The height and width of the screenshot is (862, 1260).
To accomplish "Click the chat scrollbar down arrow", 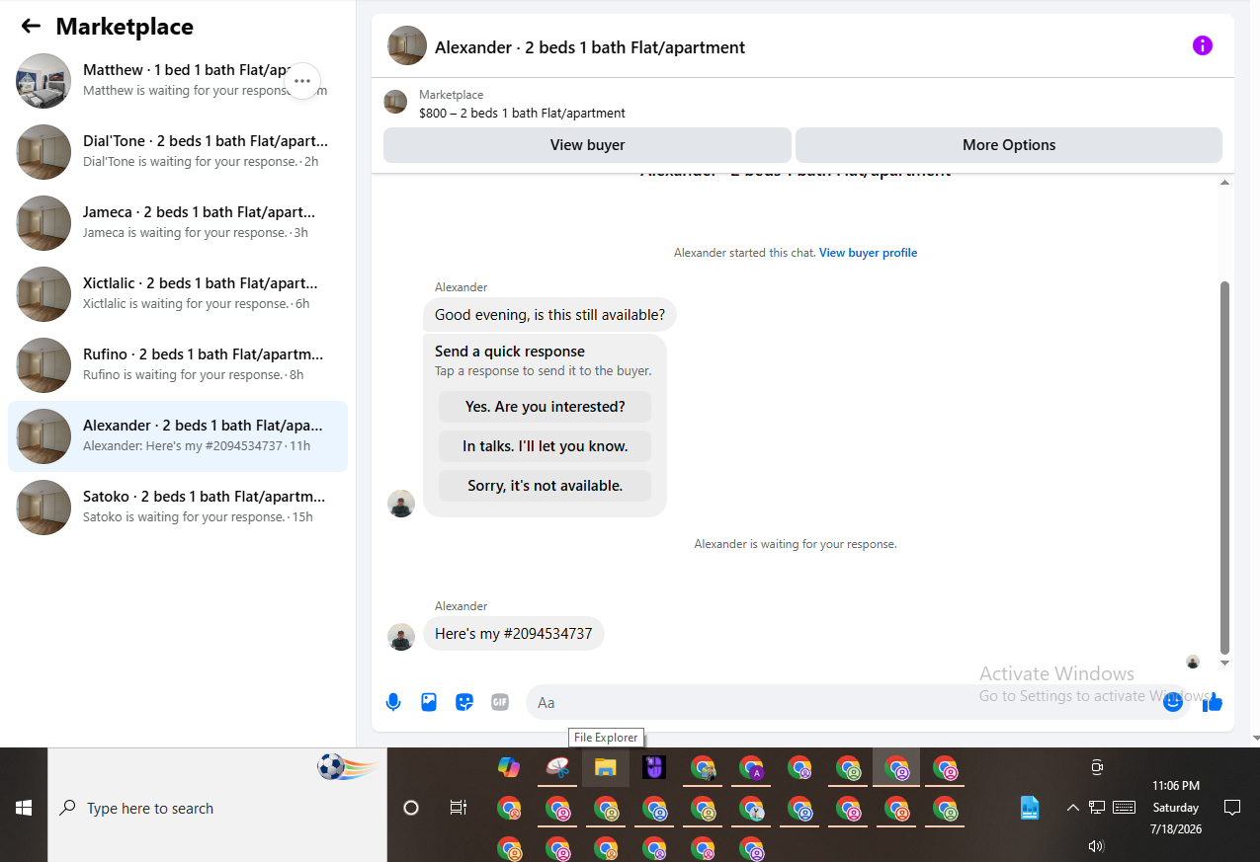I will click(x=1225, y=663).
